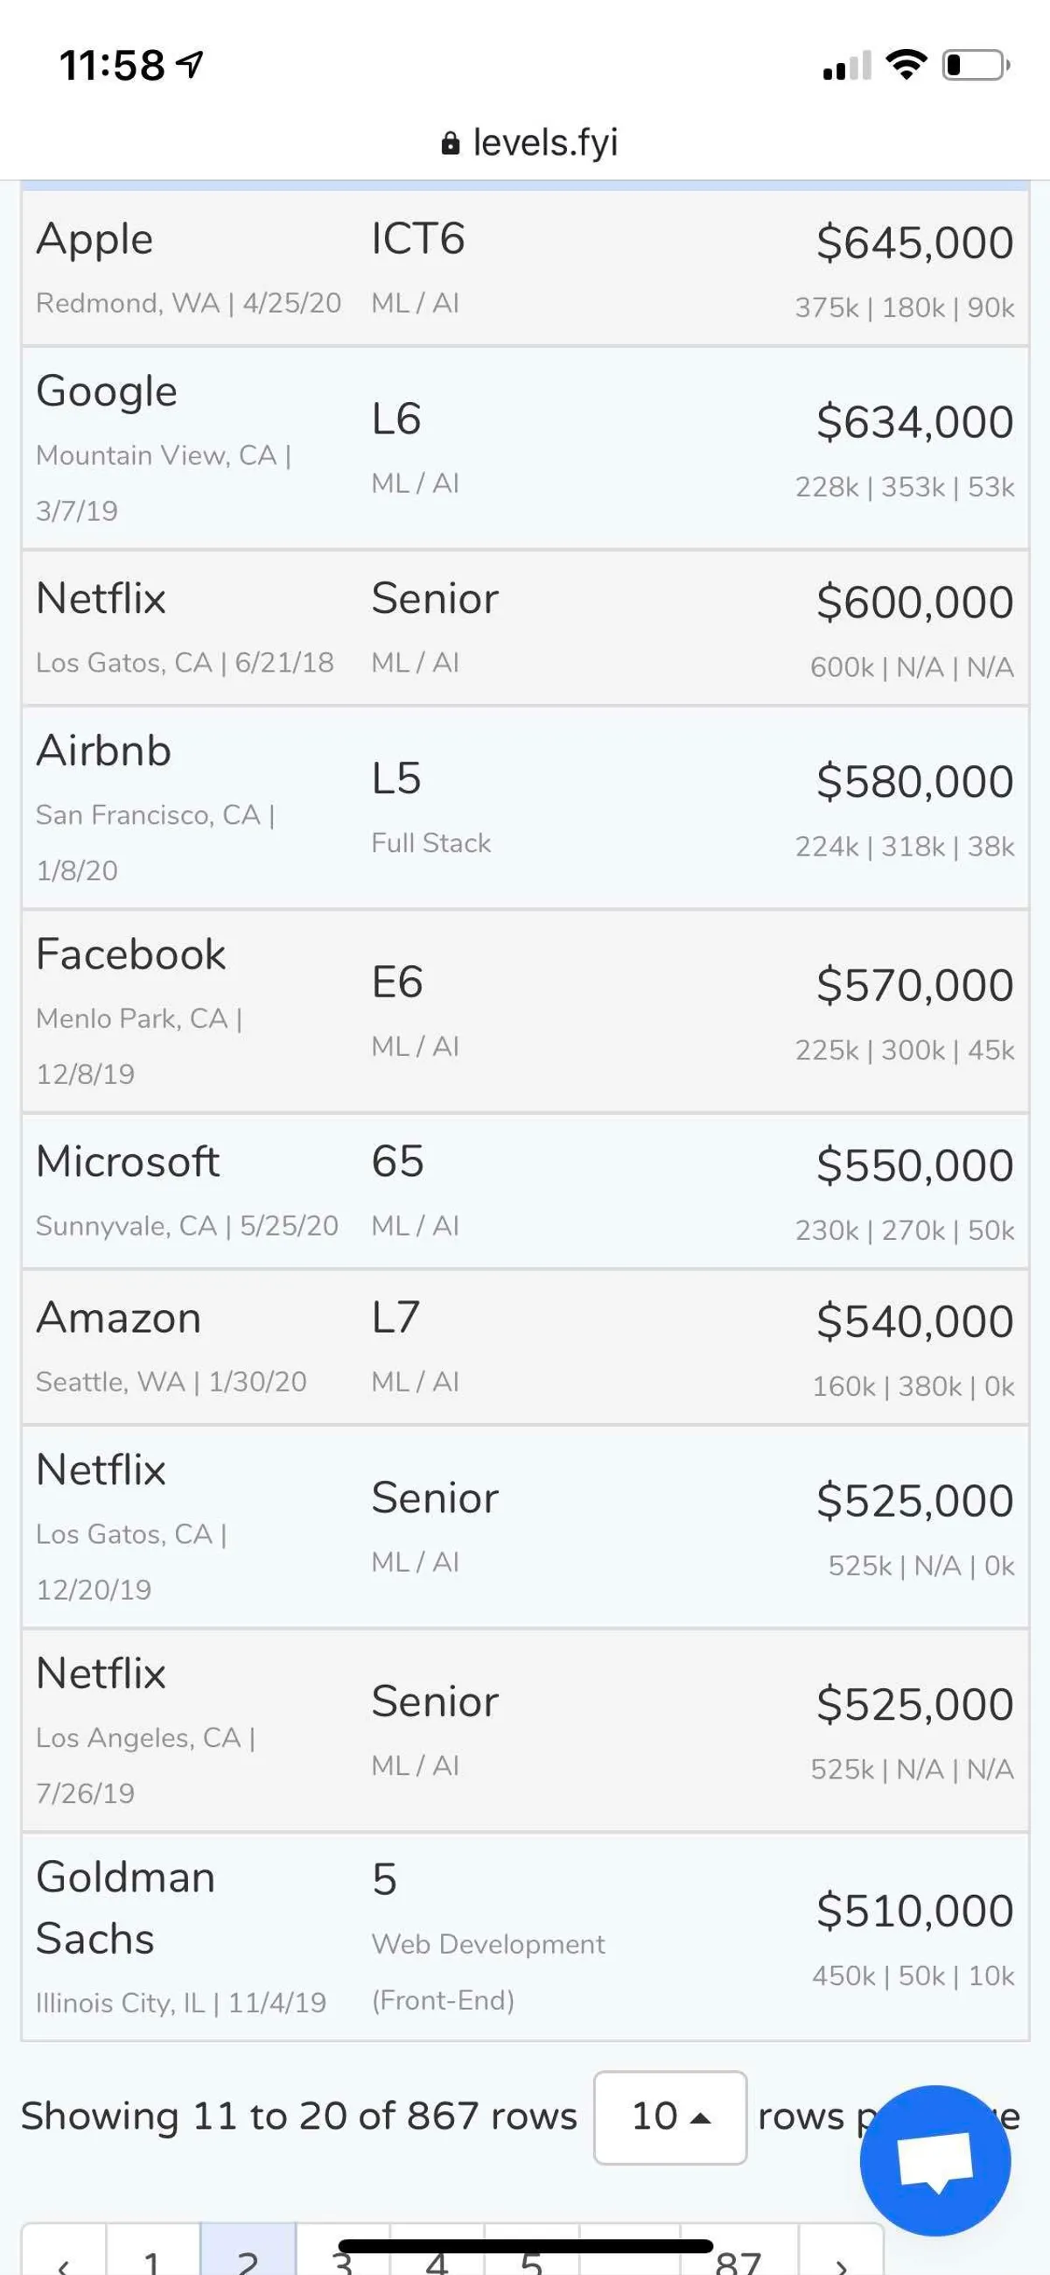Expand the Google L6 $634,000 row

525,448
